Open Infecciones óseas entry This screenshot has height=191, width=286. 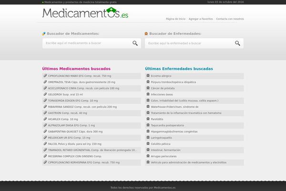[162, 95]
